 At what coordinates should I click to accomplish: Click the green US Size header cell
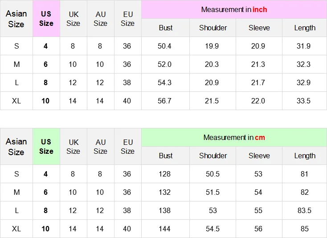pyautogui.click(x=46, y=147)
